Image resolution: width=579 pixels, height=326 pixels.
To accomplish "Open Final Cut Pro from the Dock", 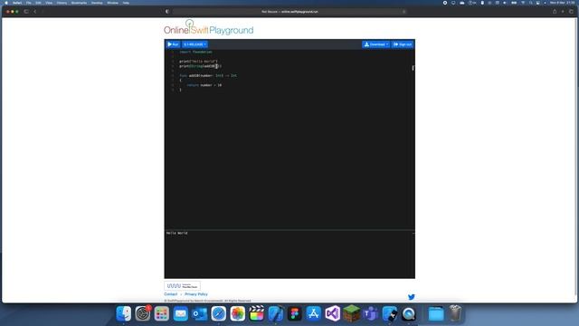I will pos(257,314).
